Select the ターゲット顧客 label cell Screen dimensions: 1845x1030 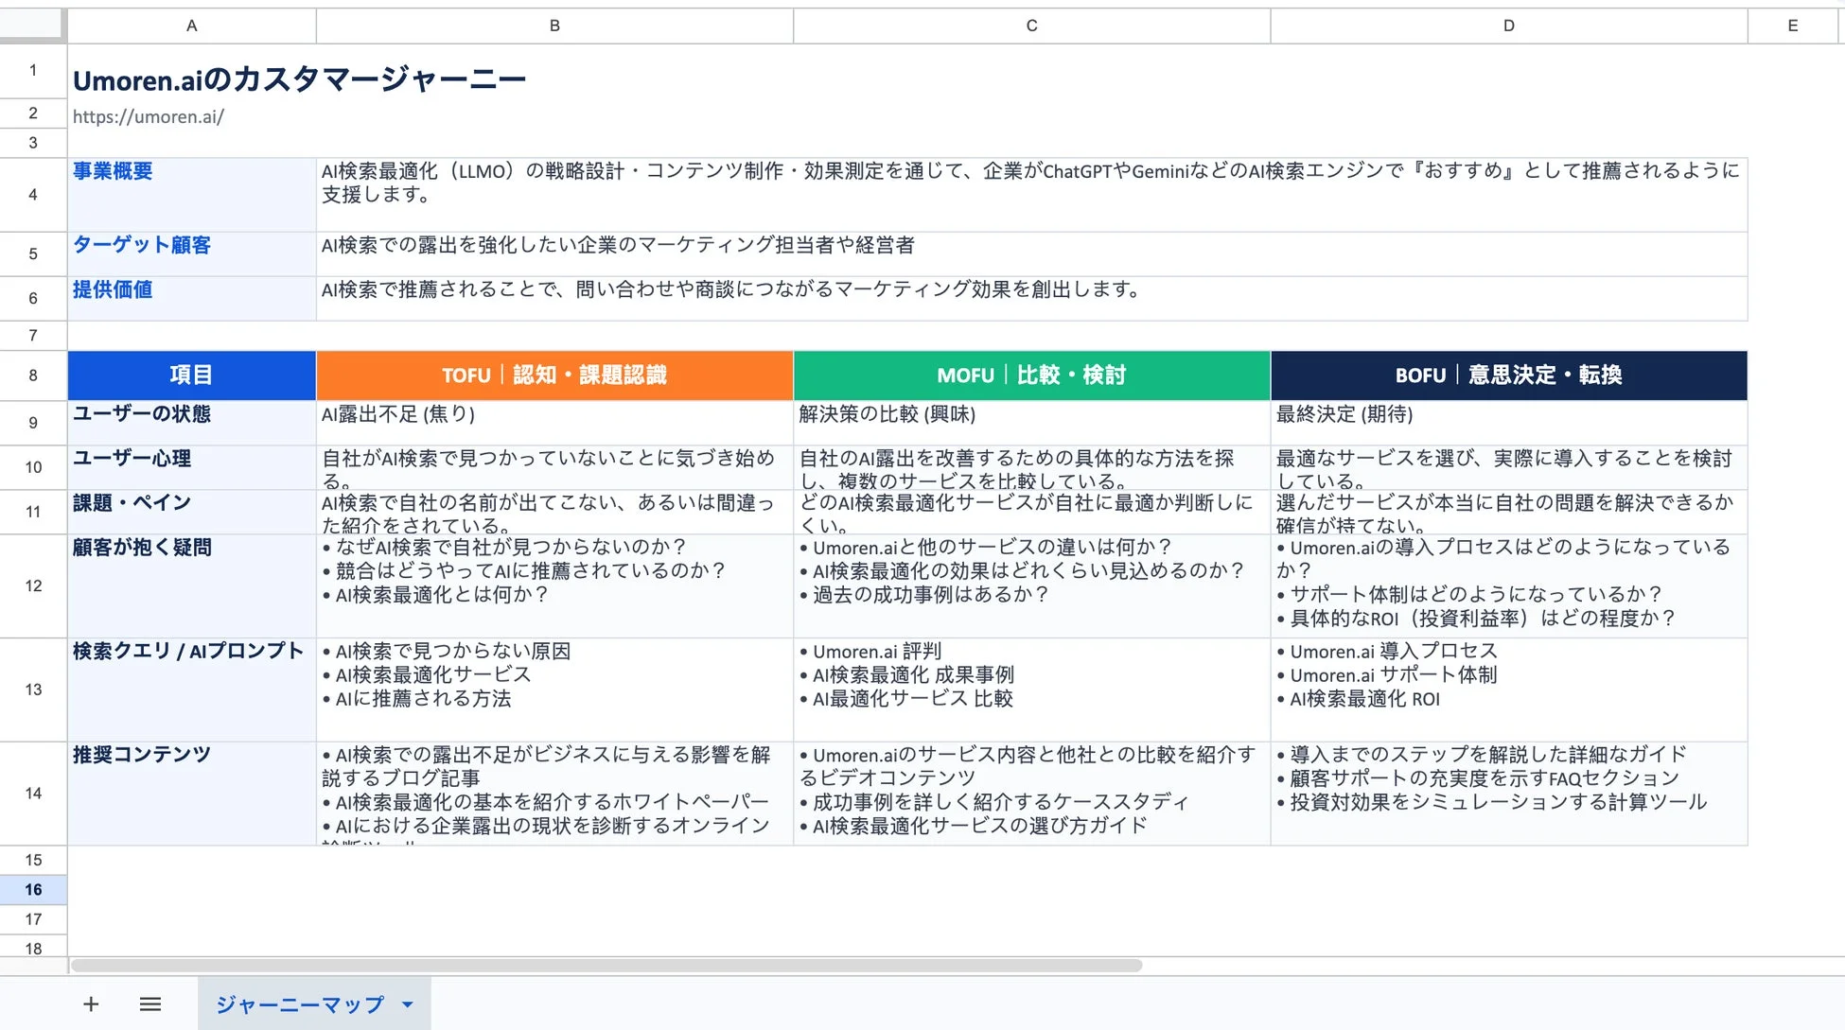click(192, 253)
